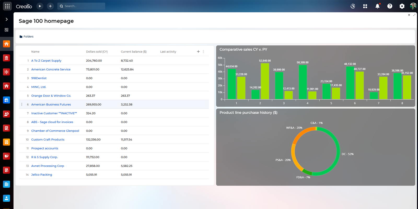Open the list options three-dot menu
This screenshot has height=209, width=418.
[x=203, y=52]
